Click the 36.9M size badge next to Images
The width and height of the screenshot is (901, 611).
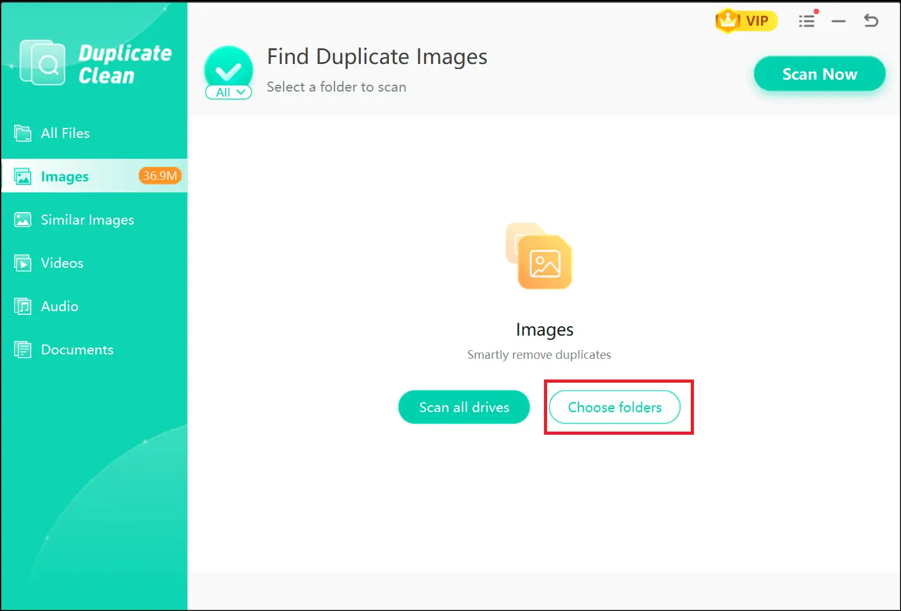point(160,176)
